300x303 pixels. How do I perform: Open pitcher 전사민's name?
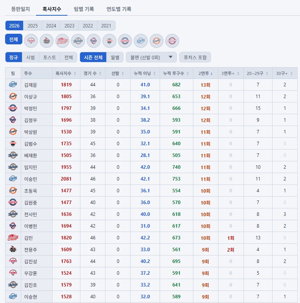point(31,215)
